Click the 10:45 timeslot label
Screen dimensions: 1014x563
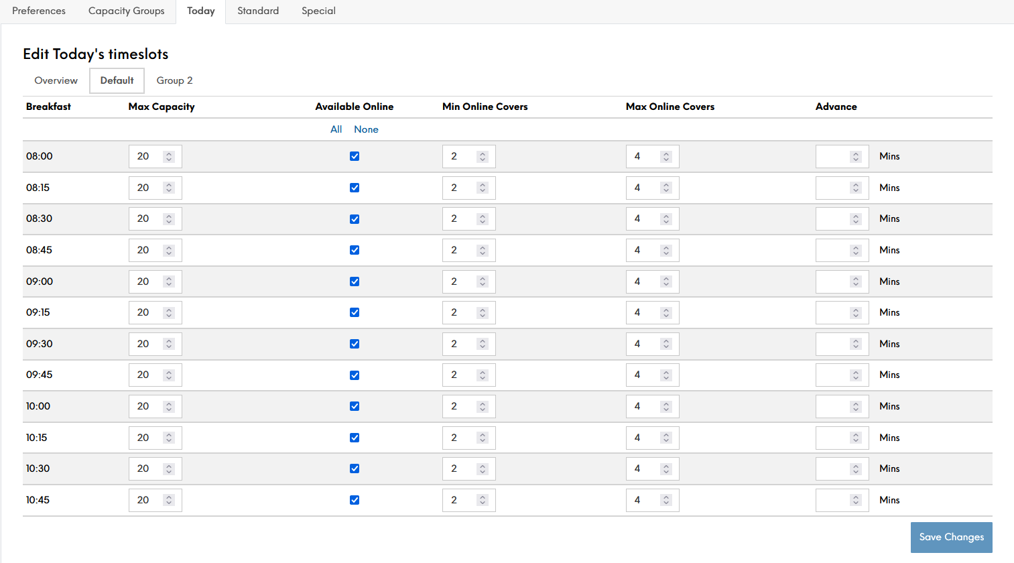[x=38, y=500]
